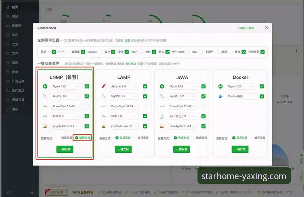Open 数据库 icon in left sidebar

pos(8,26)
